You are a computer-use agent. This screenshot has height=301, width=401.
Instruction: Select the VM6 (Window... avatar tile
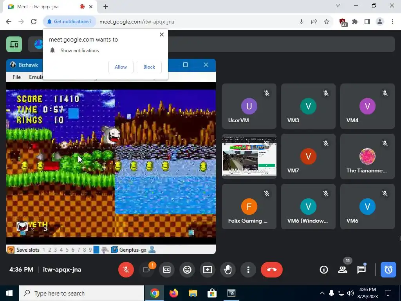pyautogui.click(x=308, y=207)
